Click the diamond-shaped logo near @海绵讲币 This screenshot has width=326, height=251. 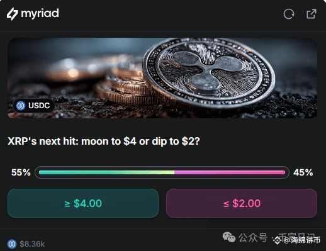(x=278, y=240)
